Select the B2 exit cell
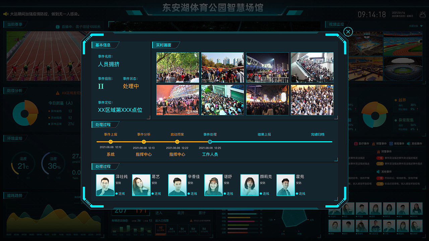 (193, 229)
